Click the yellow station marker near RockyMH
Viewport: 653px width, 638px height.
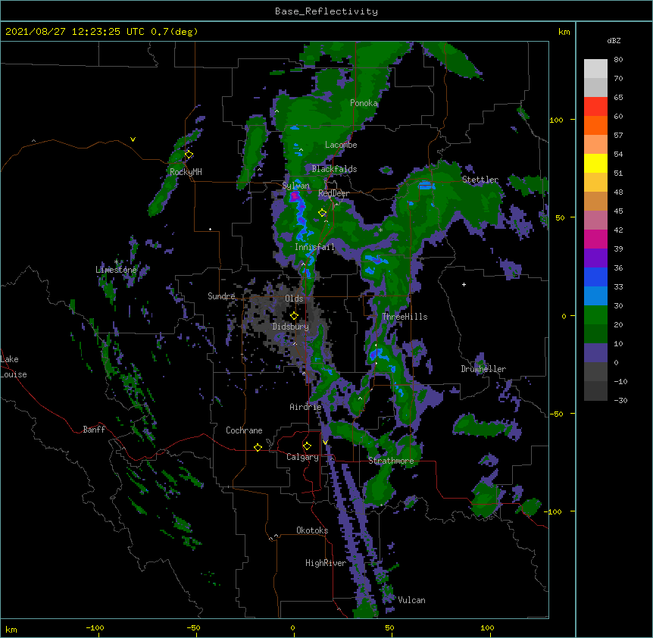[x=189, y=155]
